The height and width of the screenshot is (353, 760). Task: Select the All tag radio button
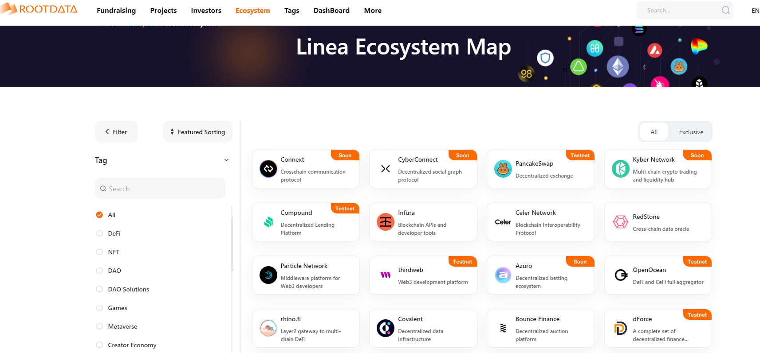coord(99,215)
